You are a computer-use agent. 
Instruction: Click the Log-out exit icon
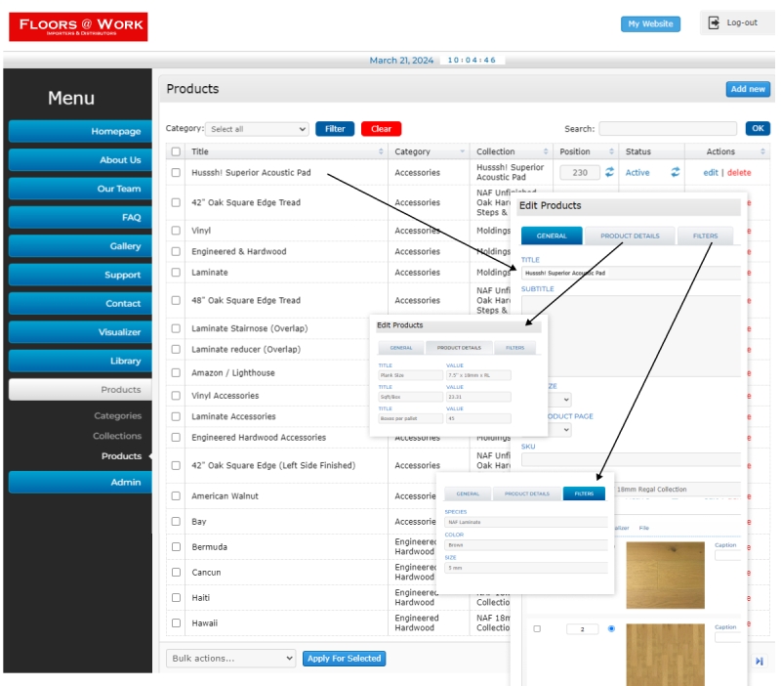pyautogui.click(x=714, y=22)
